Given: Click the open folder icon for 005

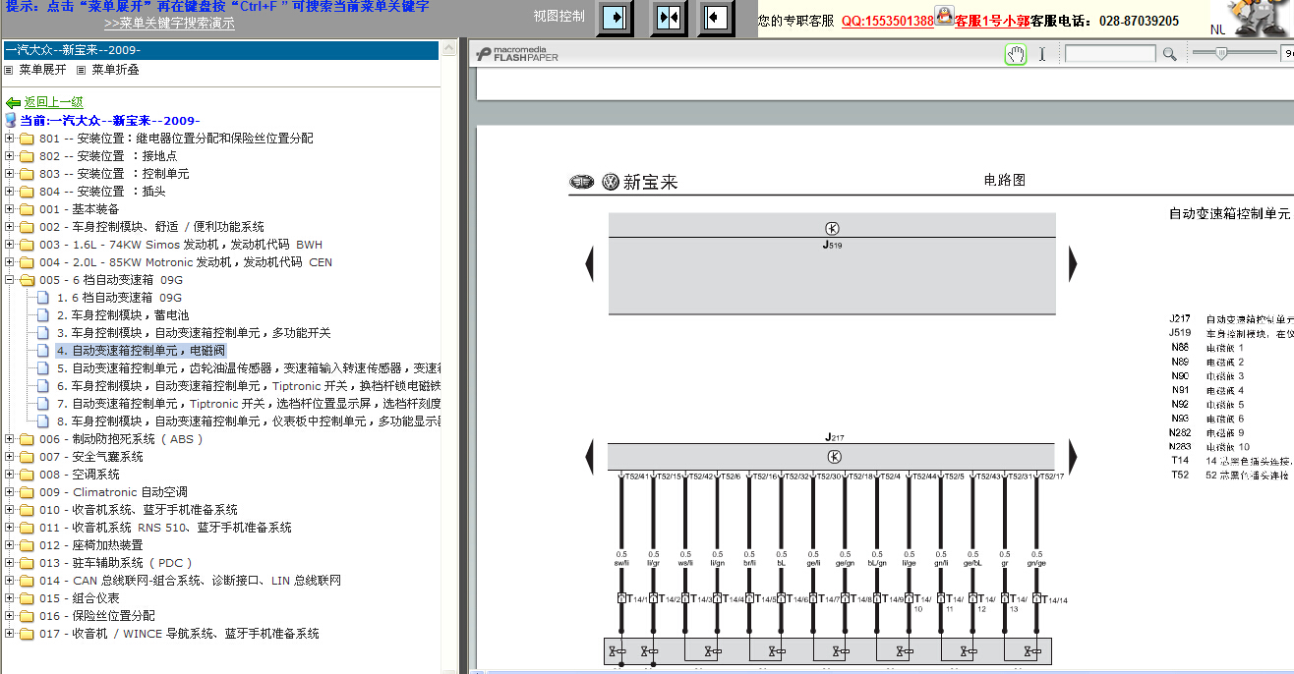Looking at the screenshot, I should point(27,280).
